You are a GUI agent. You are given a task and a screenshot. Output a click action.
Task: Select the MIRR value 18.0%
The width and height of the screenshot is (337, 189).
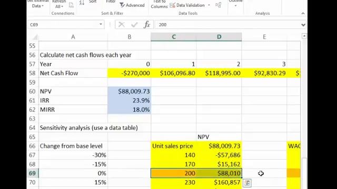click(129, 110)
